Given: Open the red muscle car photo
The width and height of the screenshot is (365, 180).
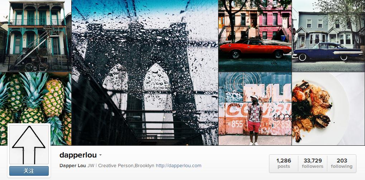Looking at the screenshot, I should [255, 36].
